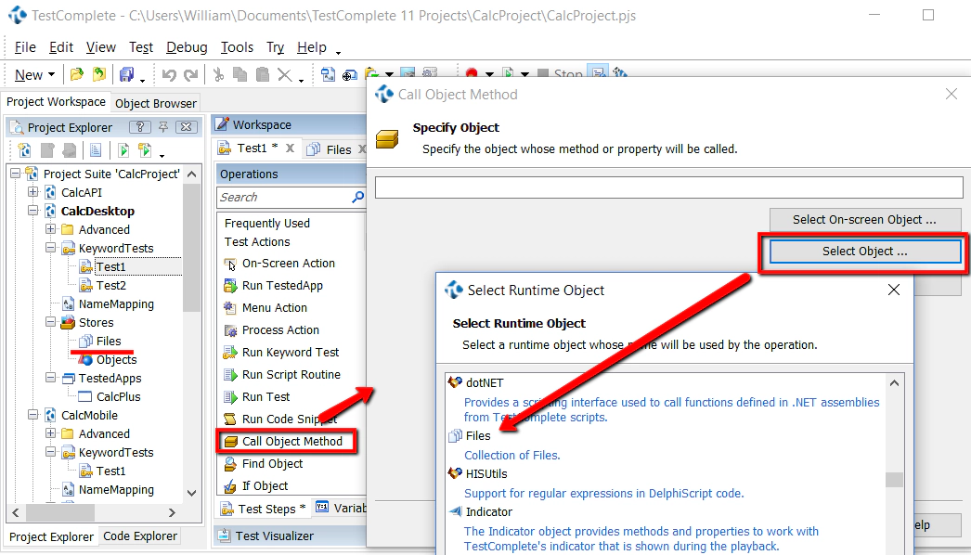Expand the CalcAPI tree node
The width and height of the screenshot is (971, 555).
click(32, 192)
